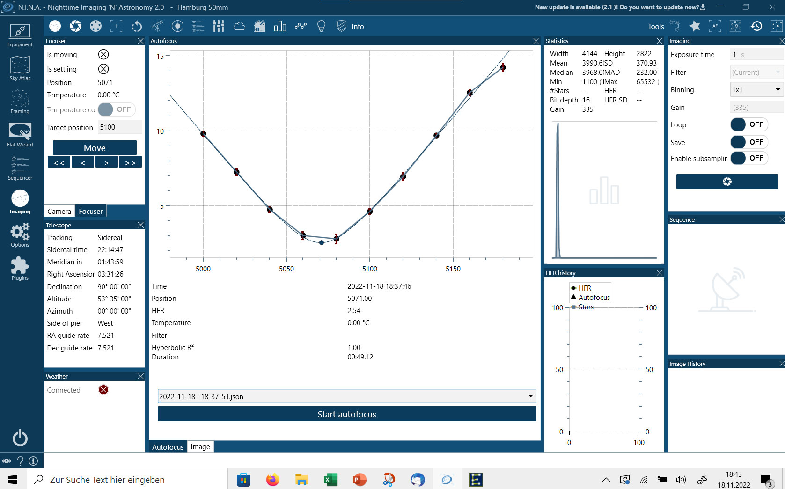Click the Target position input field
785x489 pixels.
120,127
